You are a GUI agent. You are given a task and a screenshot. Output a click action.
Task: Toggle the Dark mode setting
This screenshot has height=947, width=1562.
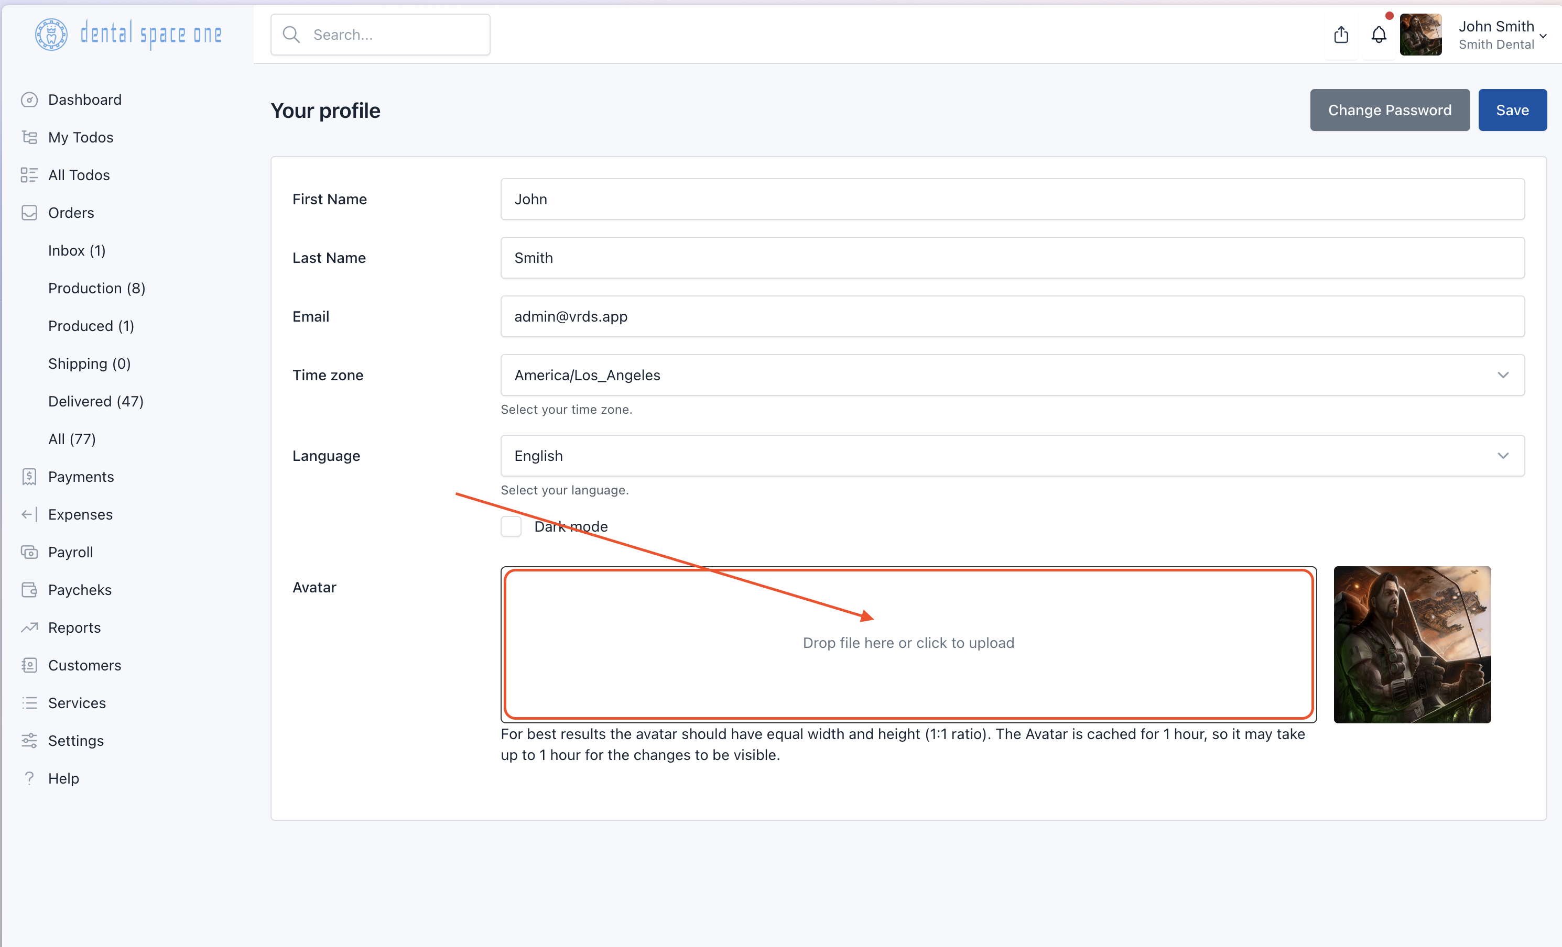[511, 526]
